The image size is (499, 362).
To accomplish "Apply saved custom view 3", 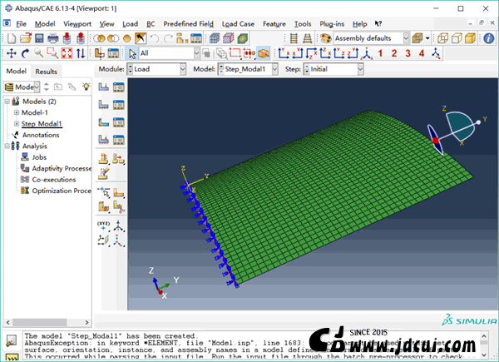I will [408, 53].
